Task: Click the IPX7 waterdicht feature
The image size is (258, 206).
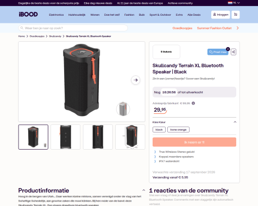Action: tap(169, 161)
